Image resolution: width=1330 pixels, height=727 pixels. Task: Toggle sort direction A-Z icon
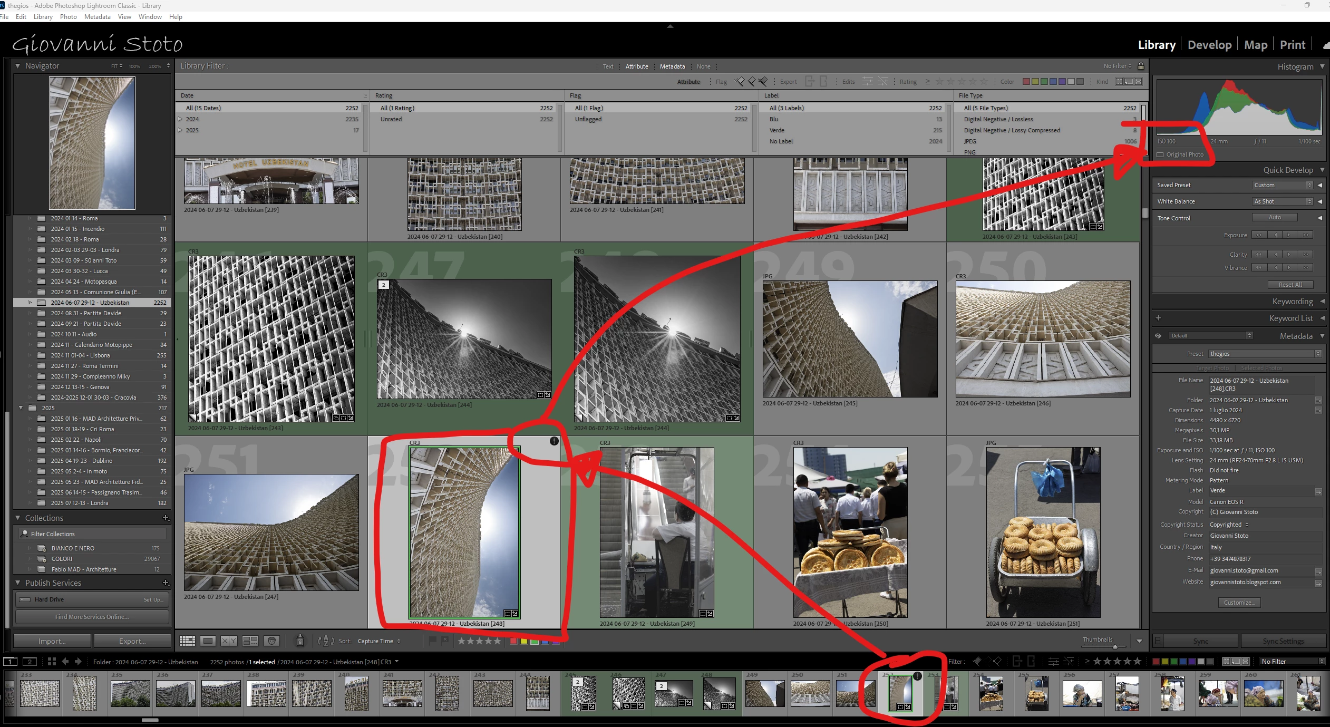[x=326, y=641]
